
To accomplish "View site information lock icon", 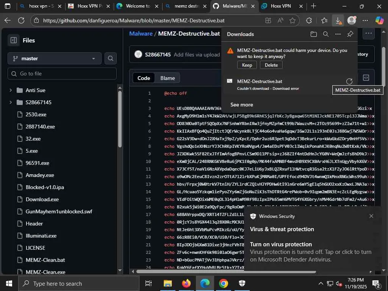I will (36, 20).
